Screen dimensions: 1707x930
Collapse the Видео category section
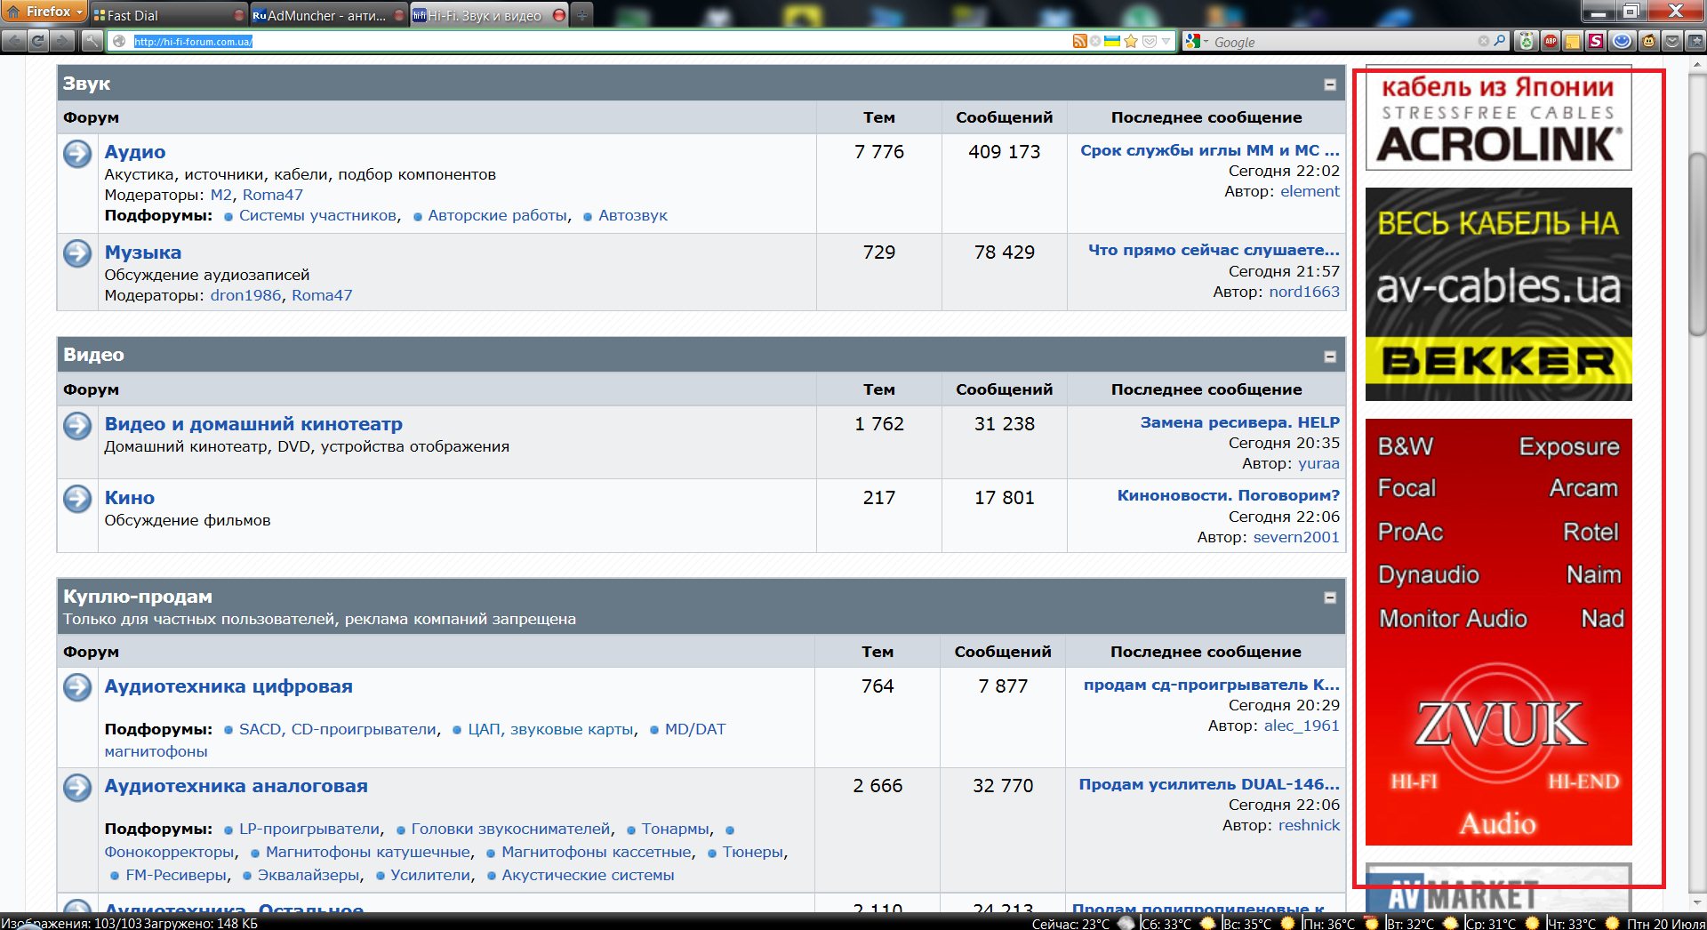[x=1330, y=357]
